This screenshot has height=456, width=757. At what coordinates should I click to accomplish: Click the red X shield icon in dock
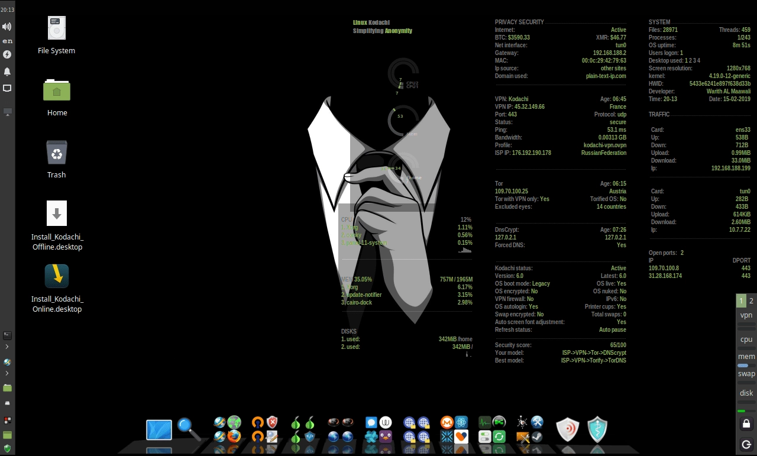tap(272, 422)
